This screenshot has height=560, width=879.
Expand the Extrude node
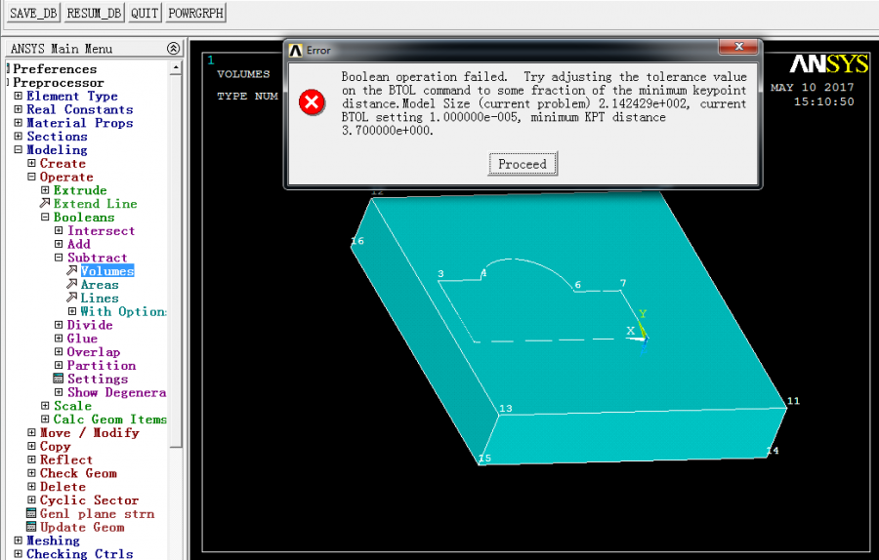(x=45, y=190)
